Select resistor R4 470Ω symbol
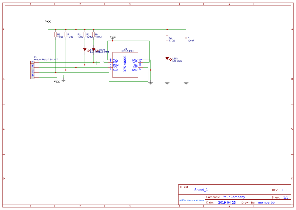Image resolution: width=296 pixels, height=210 pixels. point(94,35)
